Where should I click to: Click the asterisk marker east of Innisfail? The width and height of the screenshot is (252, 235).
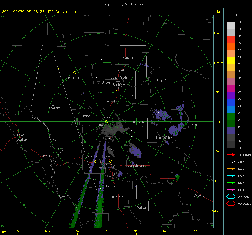coord(133,96)
